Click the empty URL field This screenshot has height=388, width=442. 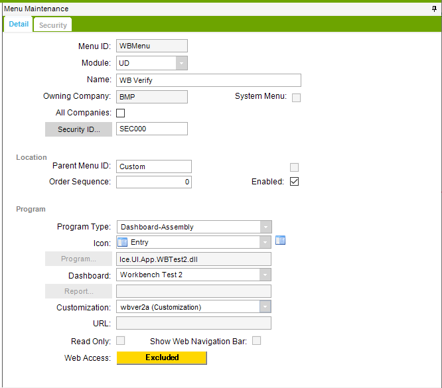(x=194, y=323)
